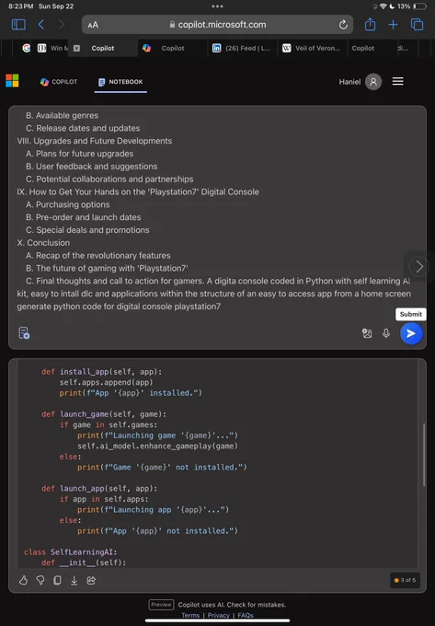Image resolution: width=435 pixels, height=626 pixels.
Task: Select the NOTEBOOK tab
Action: coord(120,81)
